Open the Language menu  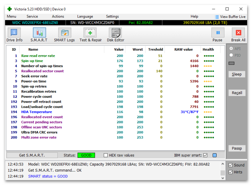point(85,16)
